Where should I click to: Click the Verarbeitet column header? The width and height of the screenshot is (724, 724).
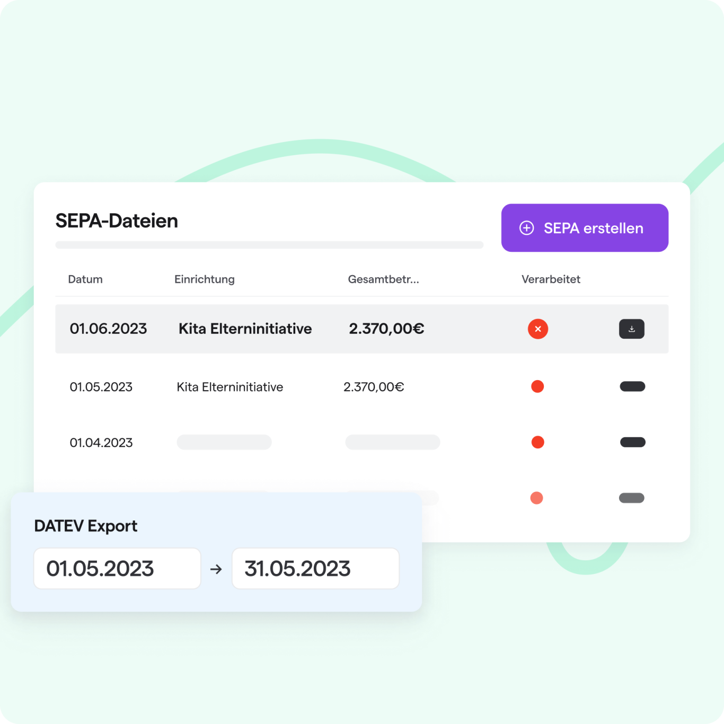coord(551,279)
